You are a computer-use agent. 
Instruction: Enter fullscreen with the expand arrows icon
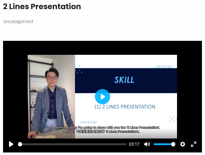194,144
